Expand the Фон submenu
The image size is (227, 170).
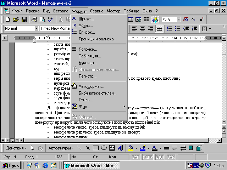99,107
